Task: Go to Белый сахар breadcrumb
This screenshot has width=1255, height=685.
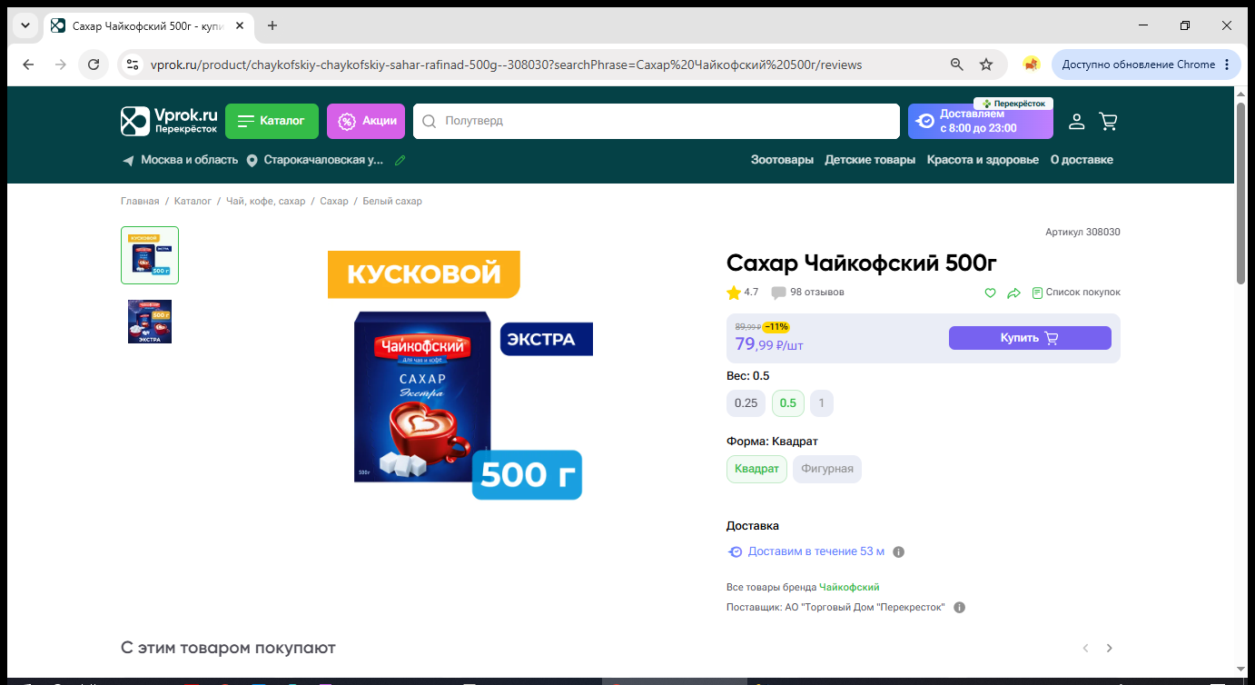Action: [392, 201]
